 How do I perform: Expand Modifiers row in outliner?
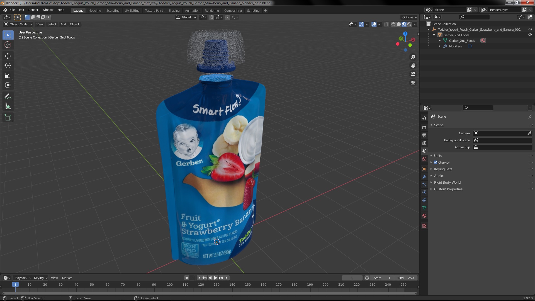[x=440, y=46]
